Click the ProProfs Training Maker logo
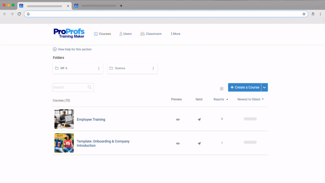Screen dimensions: 325x183 click(68, 33)
